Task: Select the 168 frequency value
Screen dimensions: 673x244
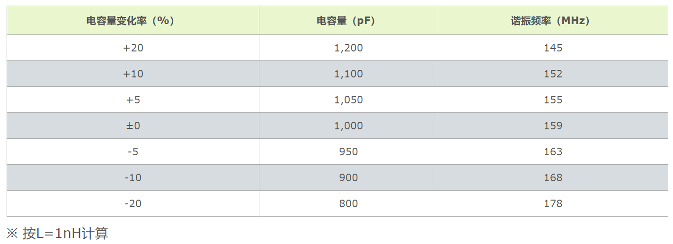Action: tap(553, 177)
